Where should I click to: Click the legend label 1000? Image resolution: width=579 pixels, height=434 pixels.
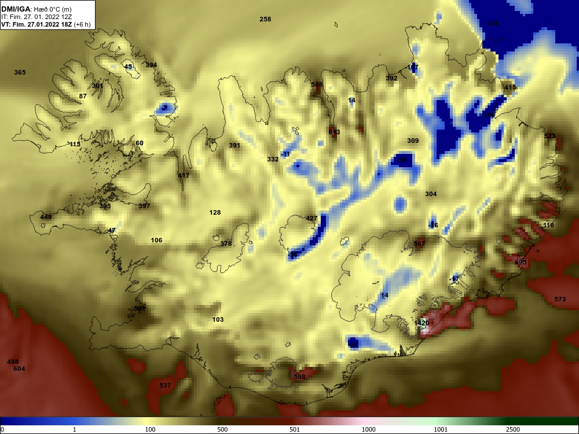click(368, 429)
